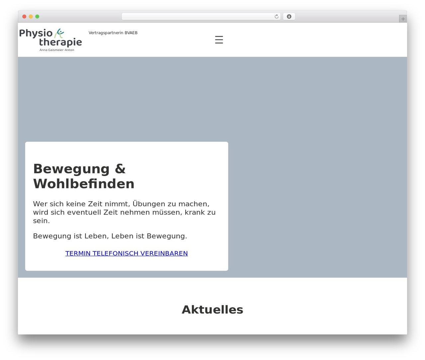The image size is (425, 360).
Task: Click the Aktuelles section heading
Action: (212, 310)
